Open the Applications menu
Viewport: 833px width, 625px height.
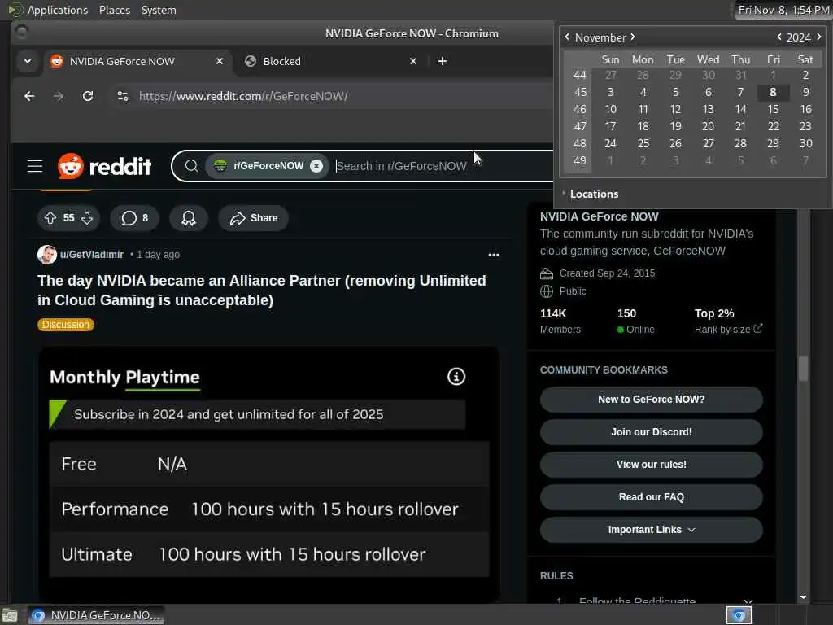[x=48, y=10]
